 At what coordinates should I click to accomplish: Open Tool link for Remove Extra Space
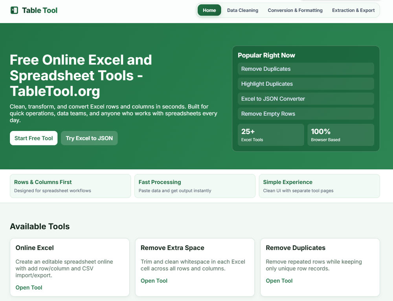click(154, 281)
